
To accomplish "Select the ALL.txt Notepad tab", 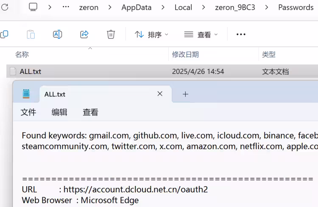I will tap(106, 94).
